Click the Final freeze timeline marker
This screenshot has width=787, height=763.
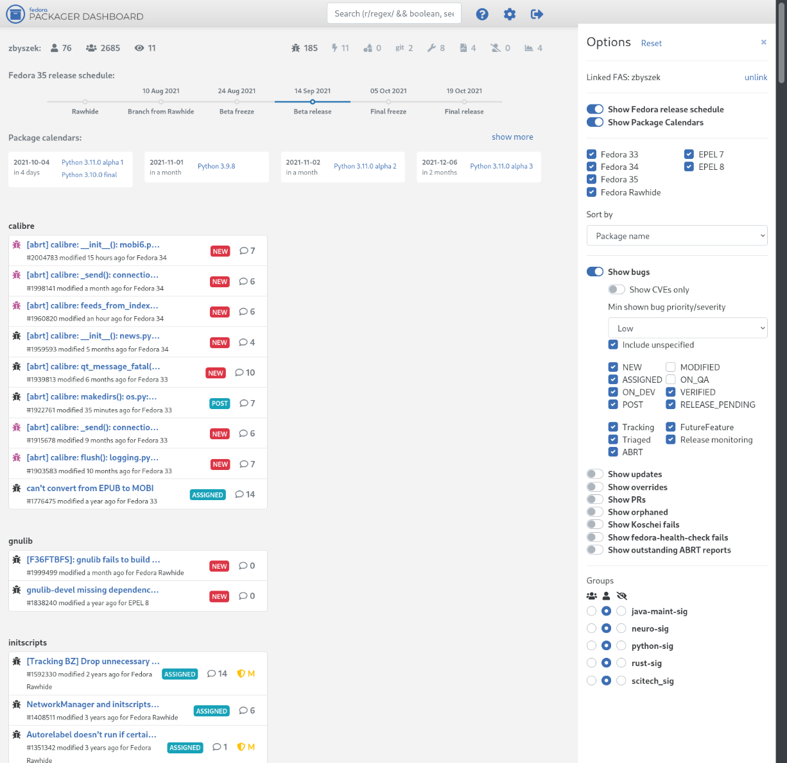(388, 101)
